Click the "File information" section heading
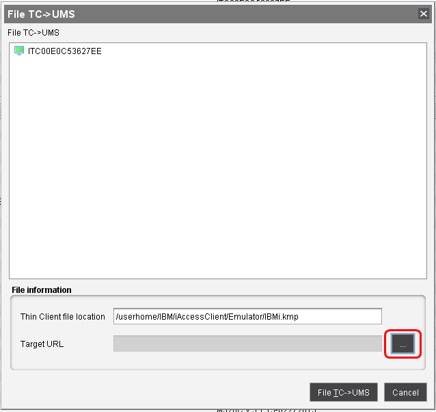 coord(42,290)
